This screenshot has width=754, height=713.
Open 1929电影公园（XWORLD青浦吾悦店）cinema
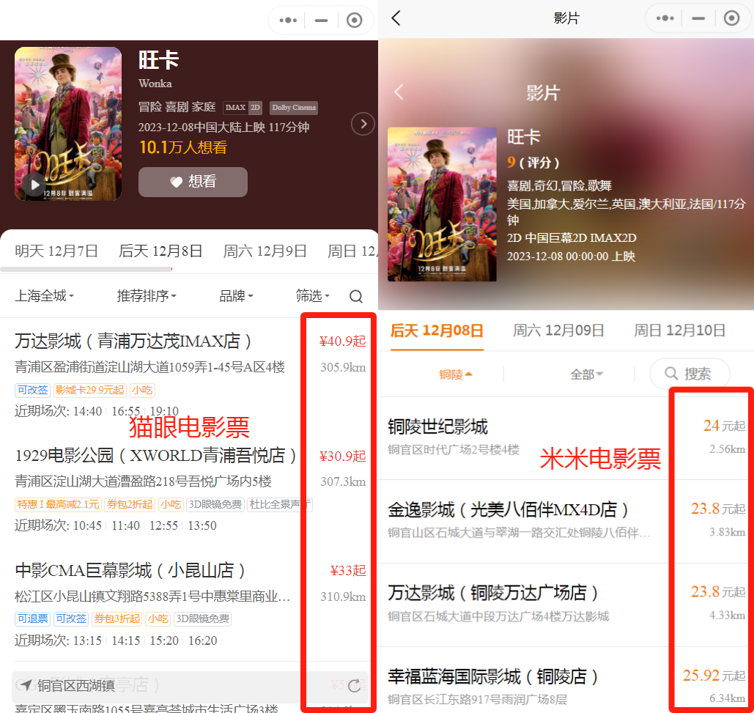pyautogui.click(x=155, y=455)
